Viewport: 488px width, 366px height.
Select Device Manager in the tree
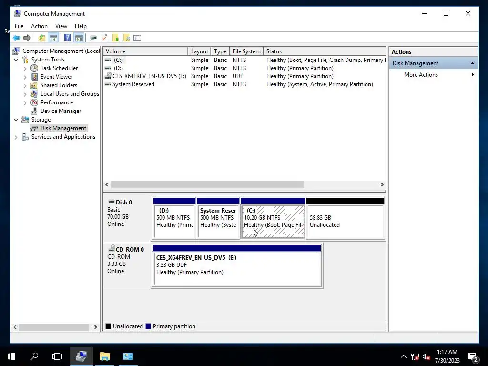coord(61,111)
